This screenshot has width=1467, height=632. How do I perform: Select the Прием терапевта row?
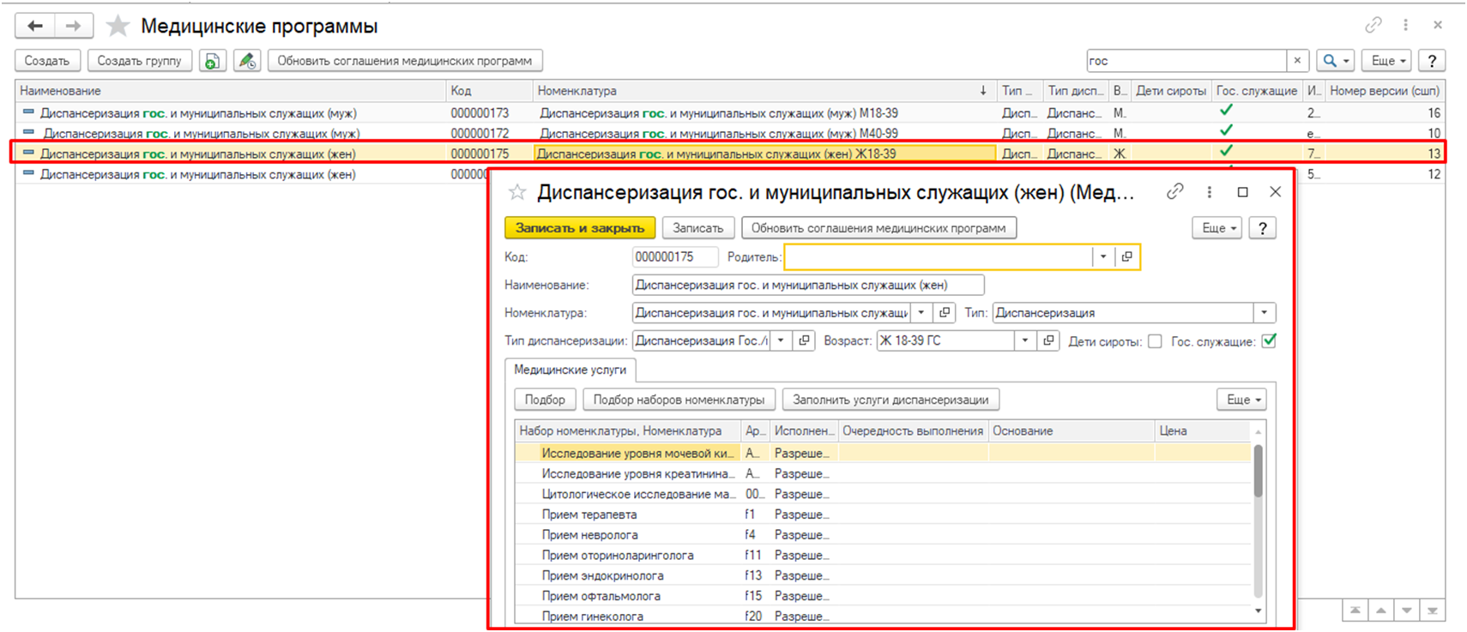(x=589, y=515)
